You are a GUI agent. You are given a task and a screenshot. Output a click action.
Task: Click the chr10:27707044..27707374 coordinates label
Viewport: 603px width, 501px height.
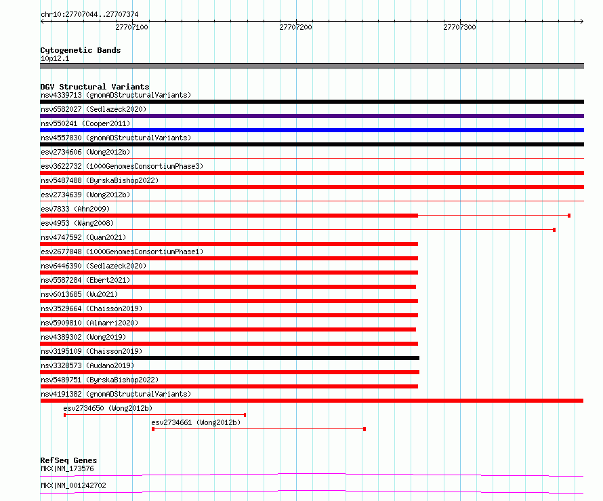click(89, 14)
